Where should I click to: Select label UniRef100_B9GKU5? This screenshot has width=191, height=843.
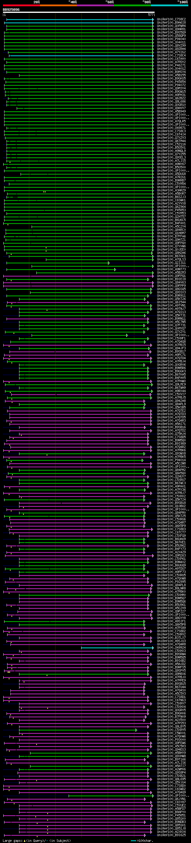171,79
